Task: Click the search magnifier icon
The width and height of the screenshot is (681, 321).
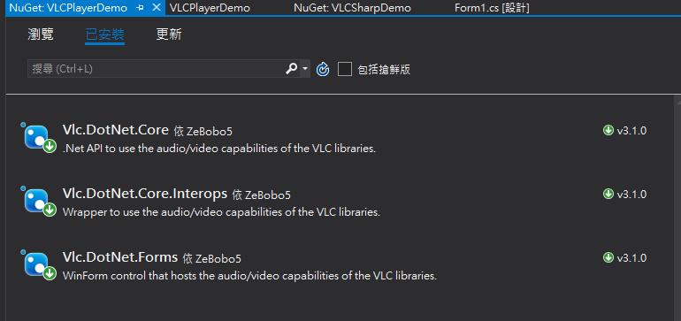Action: (291, 69)
